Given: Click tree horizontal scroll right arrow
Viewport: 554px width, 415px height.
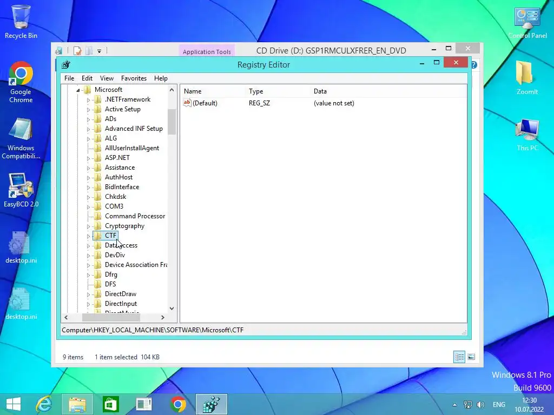Looking at the screenshot, I should tap(162, 318).
